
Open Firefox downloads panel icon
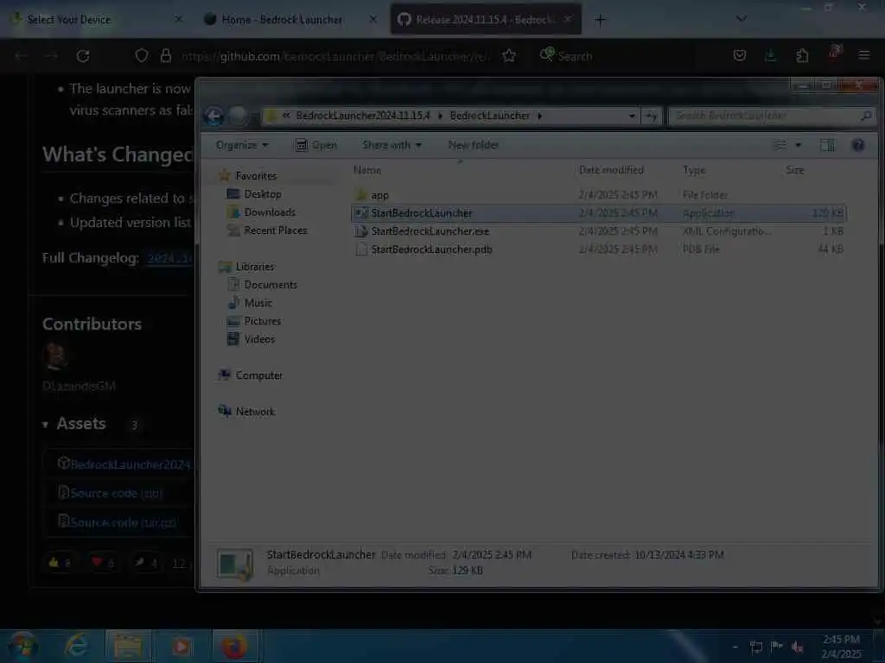(x=770, y=55)
